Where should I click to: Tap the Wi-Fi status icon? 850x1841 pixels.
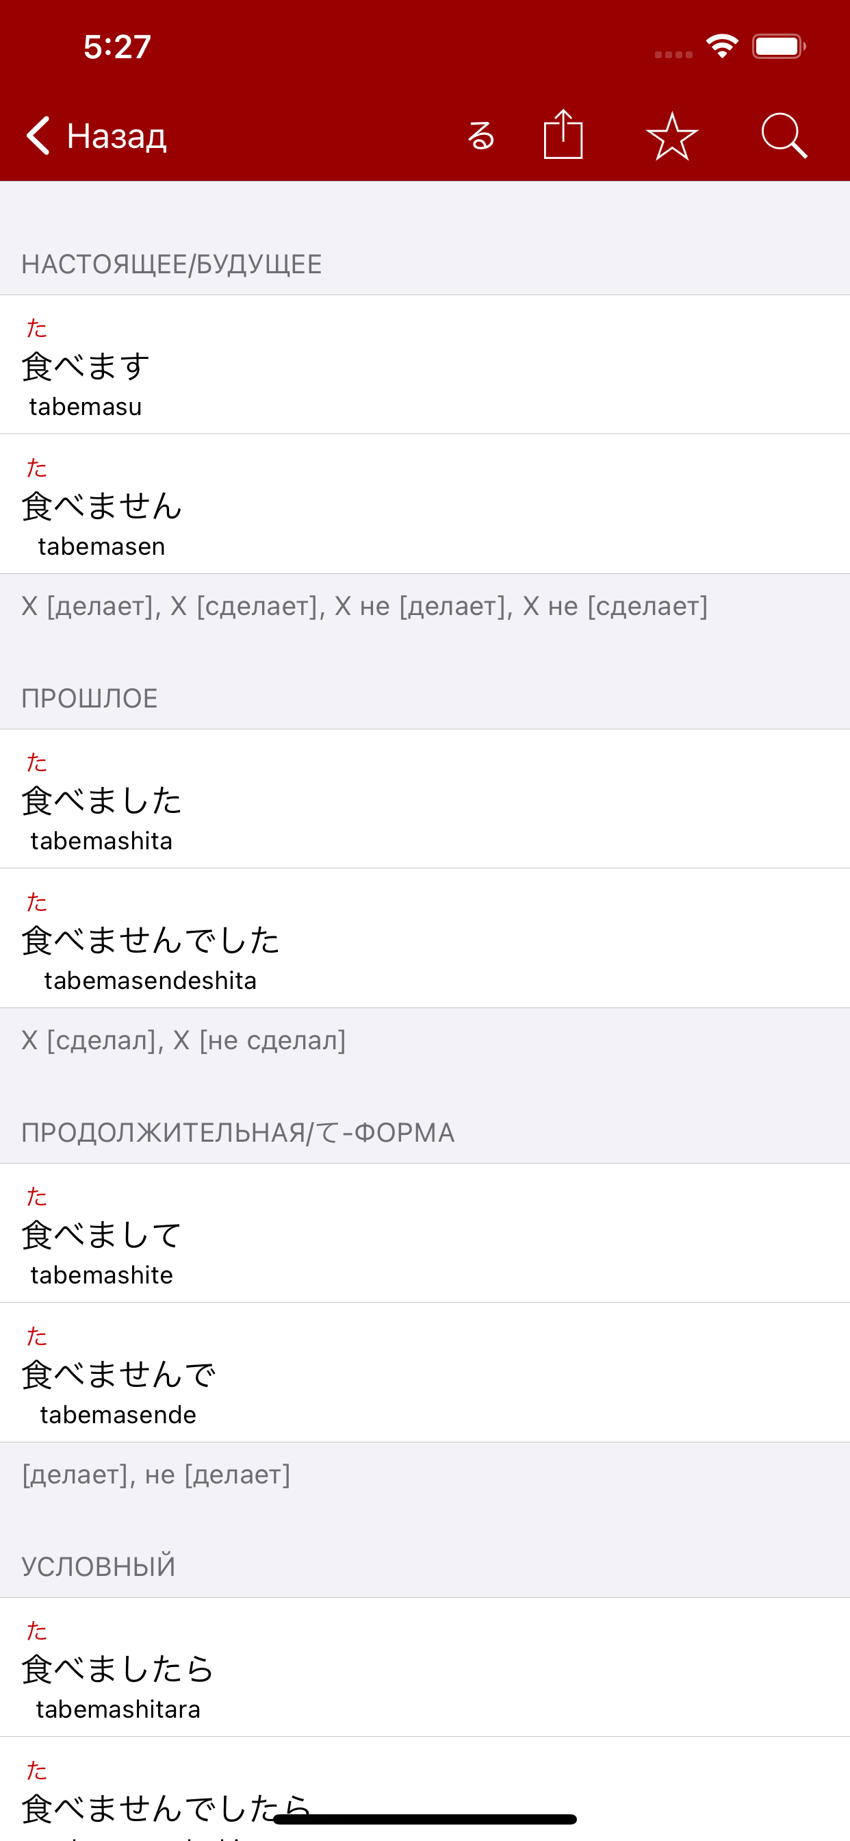721,47
